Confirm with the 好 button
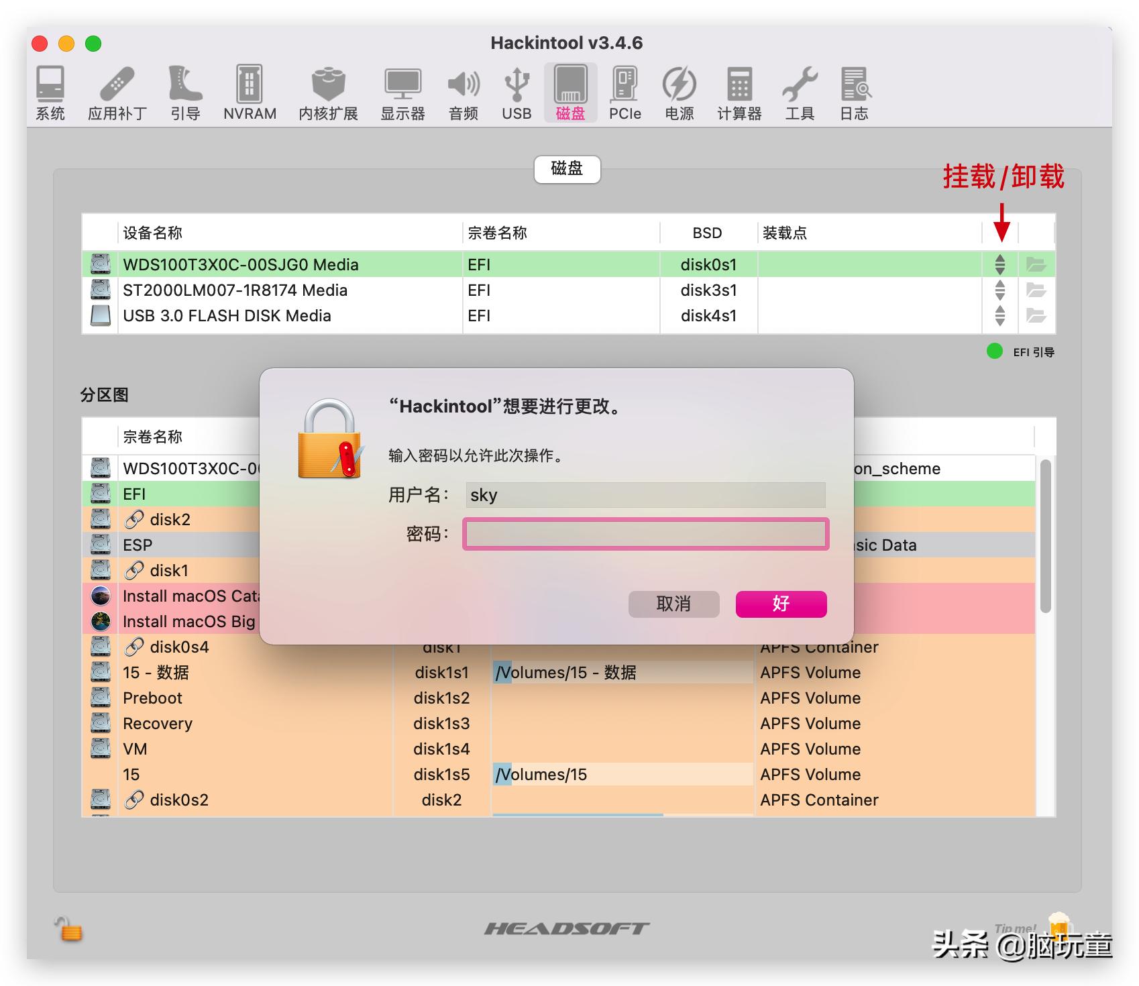The image size is (1139, 986). 781,604
